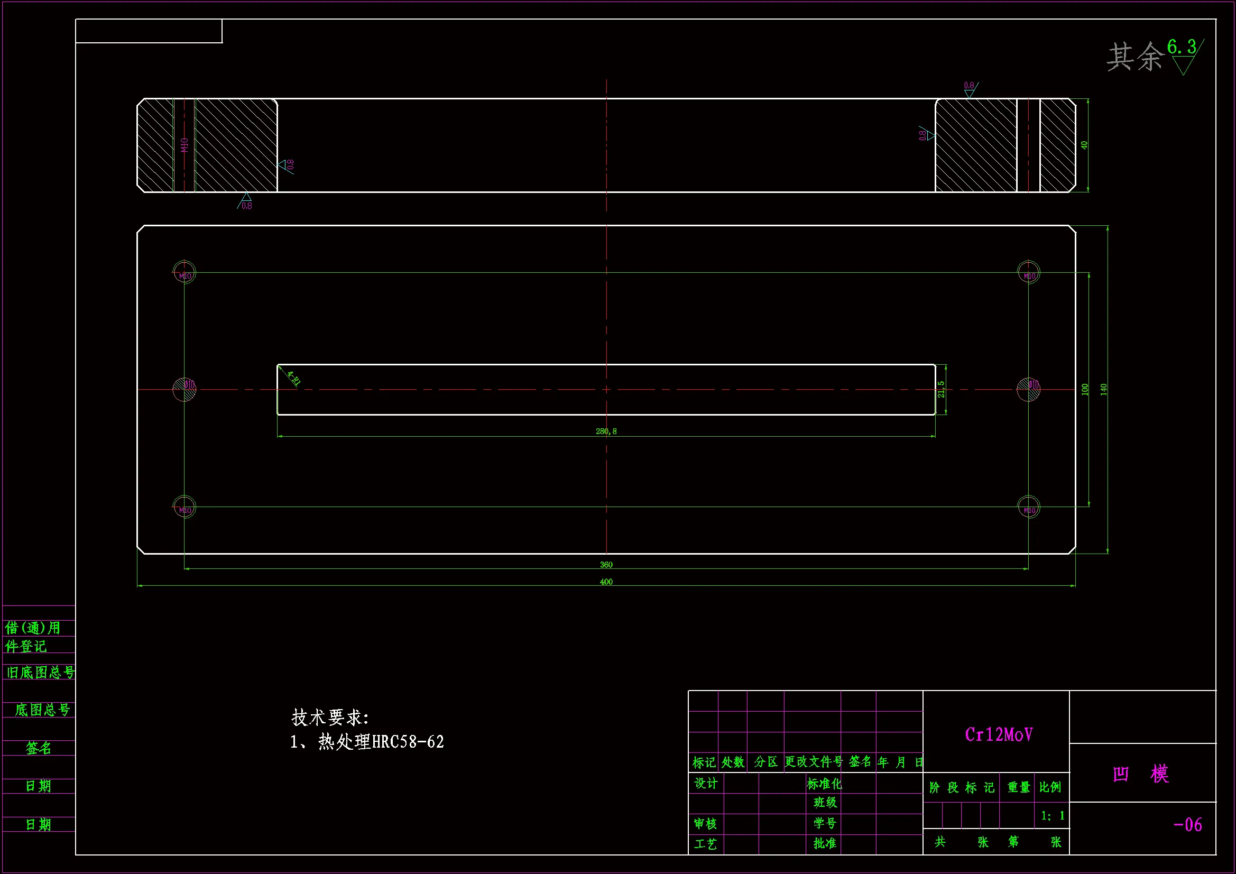Select the 21.5 slot width dimension
Screen dimensions: 1236x874
point(941,389)
